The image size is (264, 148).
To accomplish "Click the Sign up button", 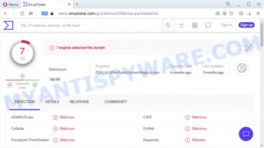I will point(246,25).
